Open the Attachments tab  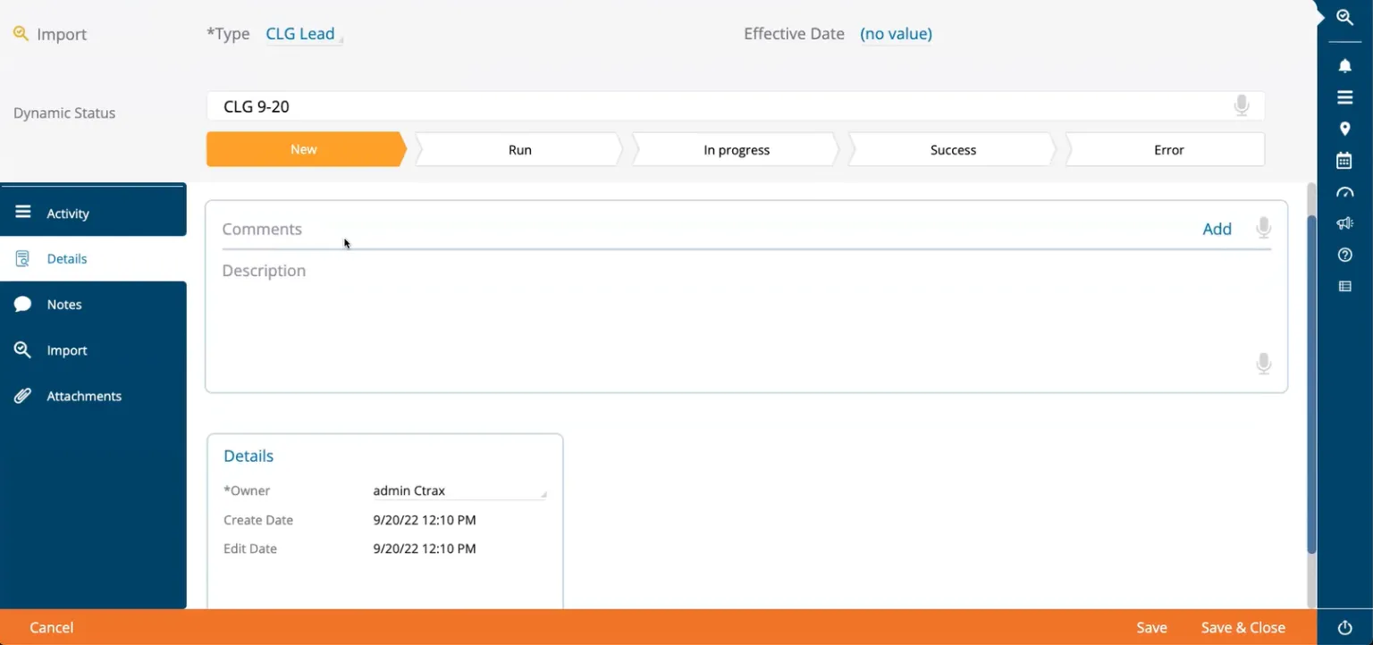[83, 396]
